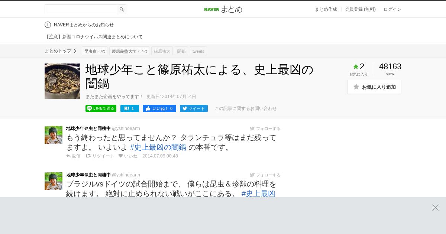Select the 慶應義塾大学 (347) tag

tap(129, 51)
